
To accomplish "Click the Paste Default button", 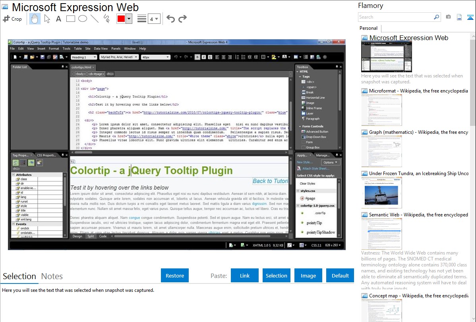I will 340,276.
